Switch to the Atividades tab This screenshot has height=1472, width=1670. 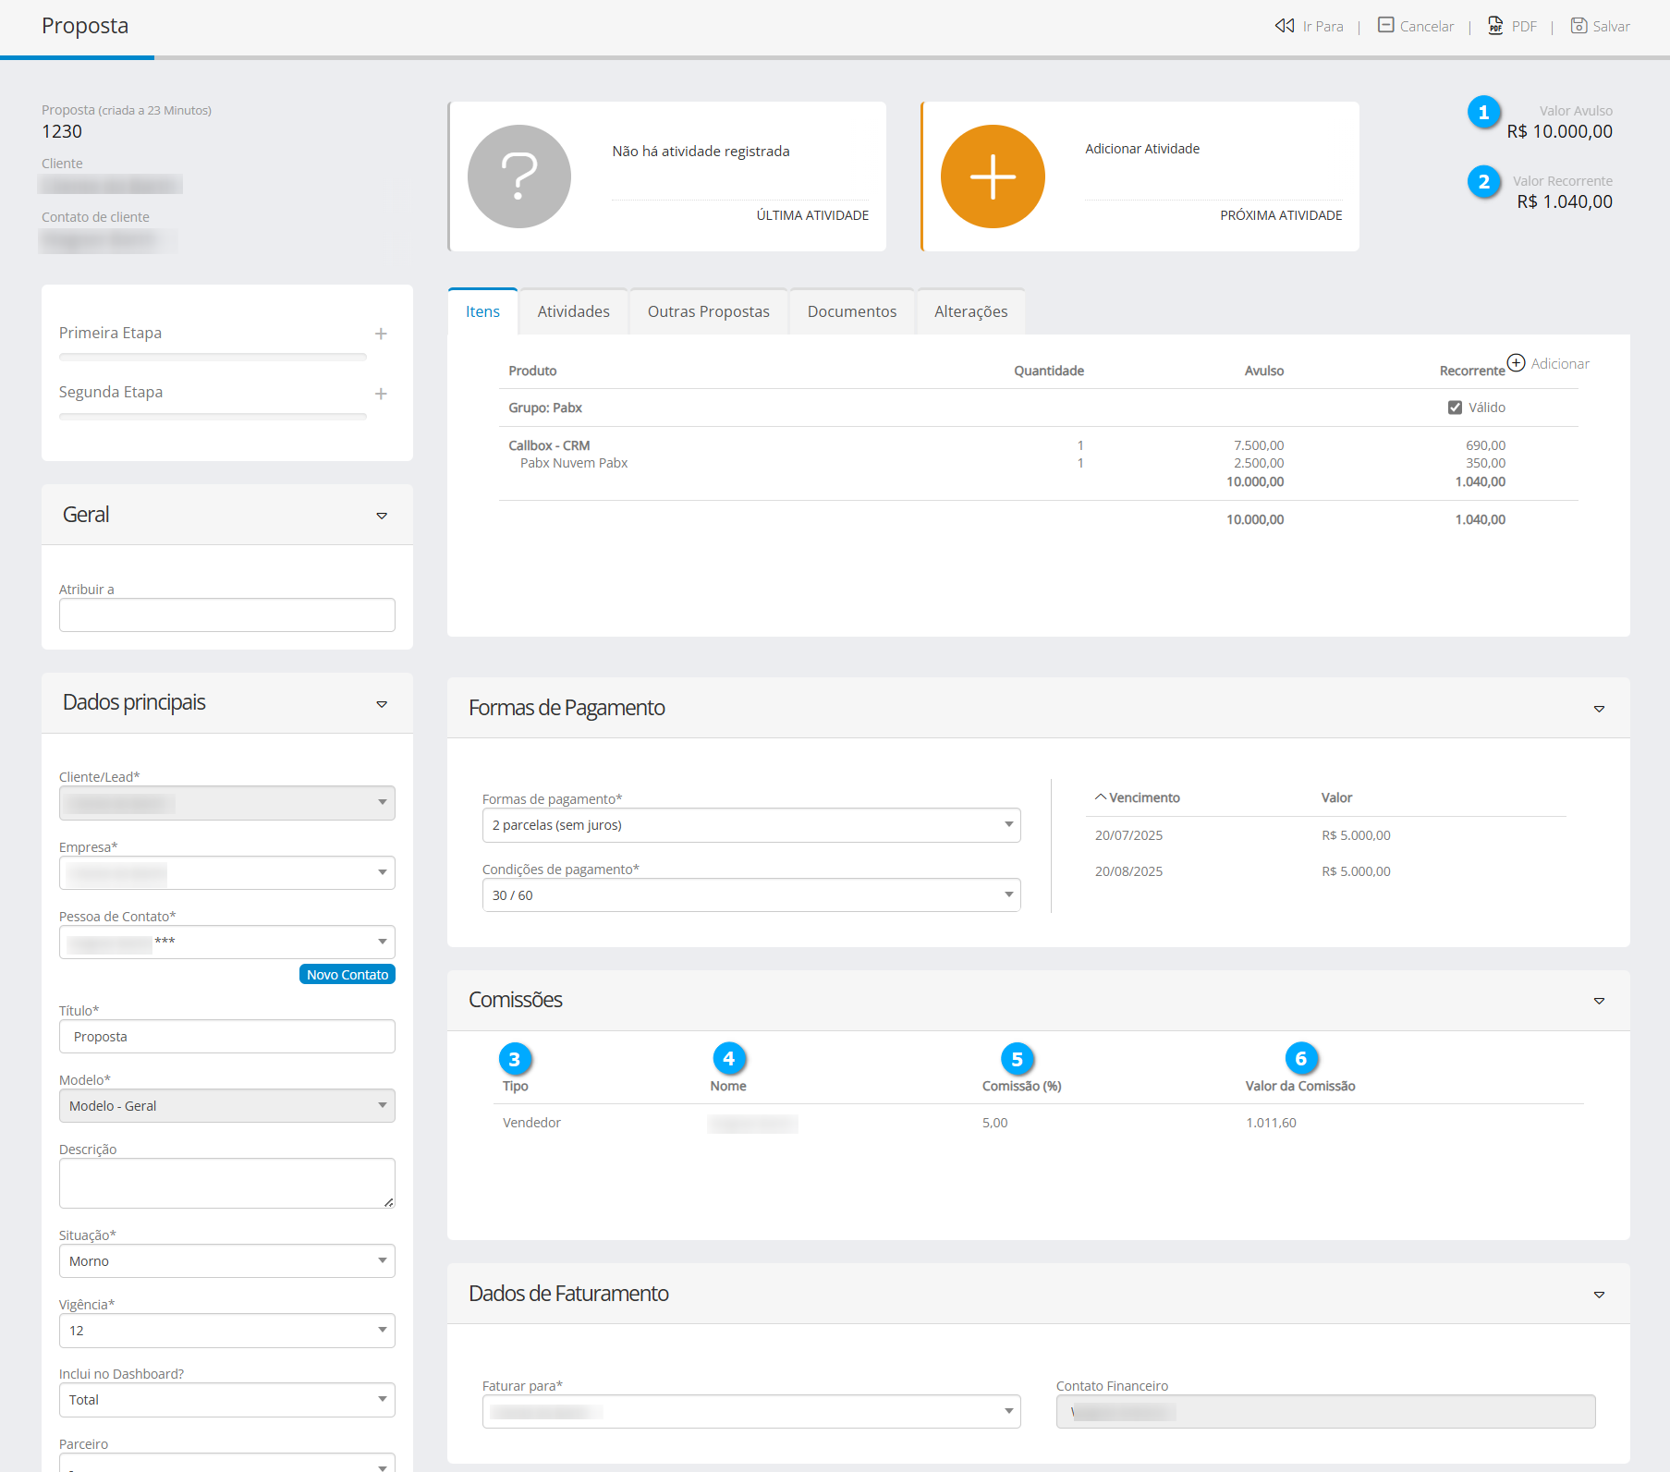point(573,311)
